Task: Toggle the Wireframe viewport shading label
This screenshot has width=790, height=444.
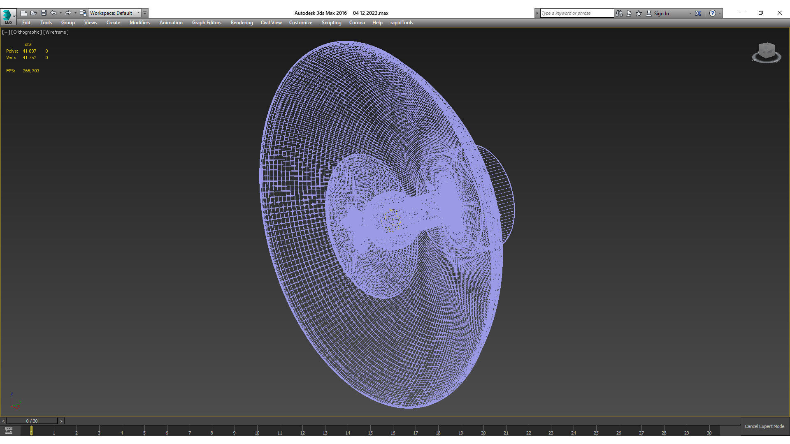Action: [56, 32]
